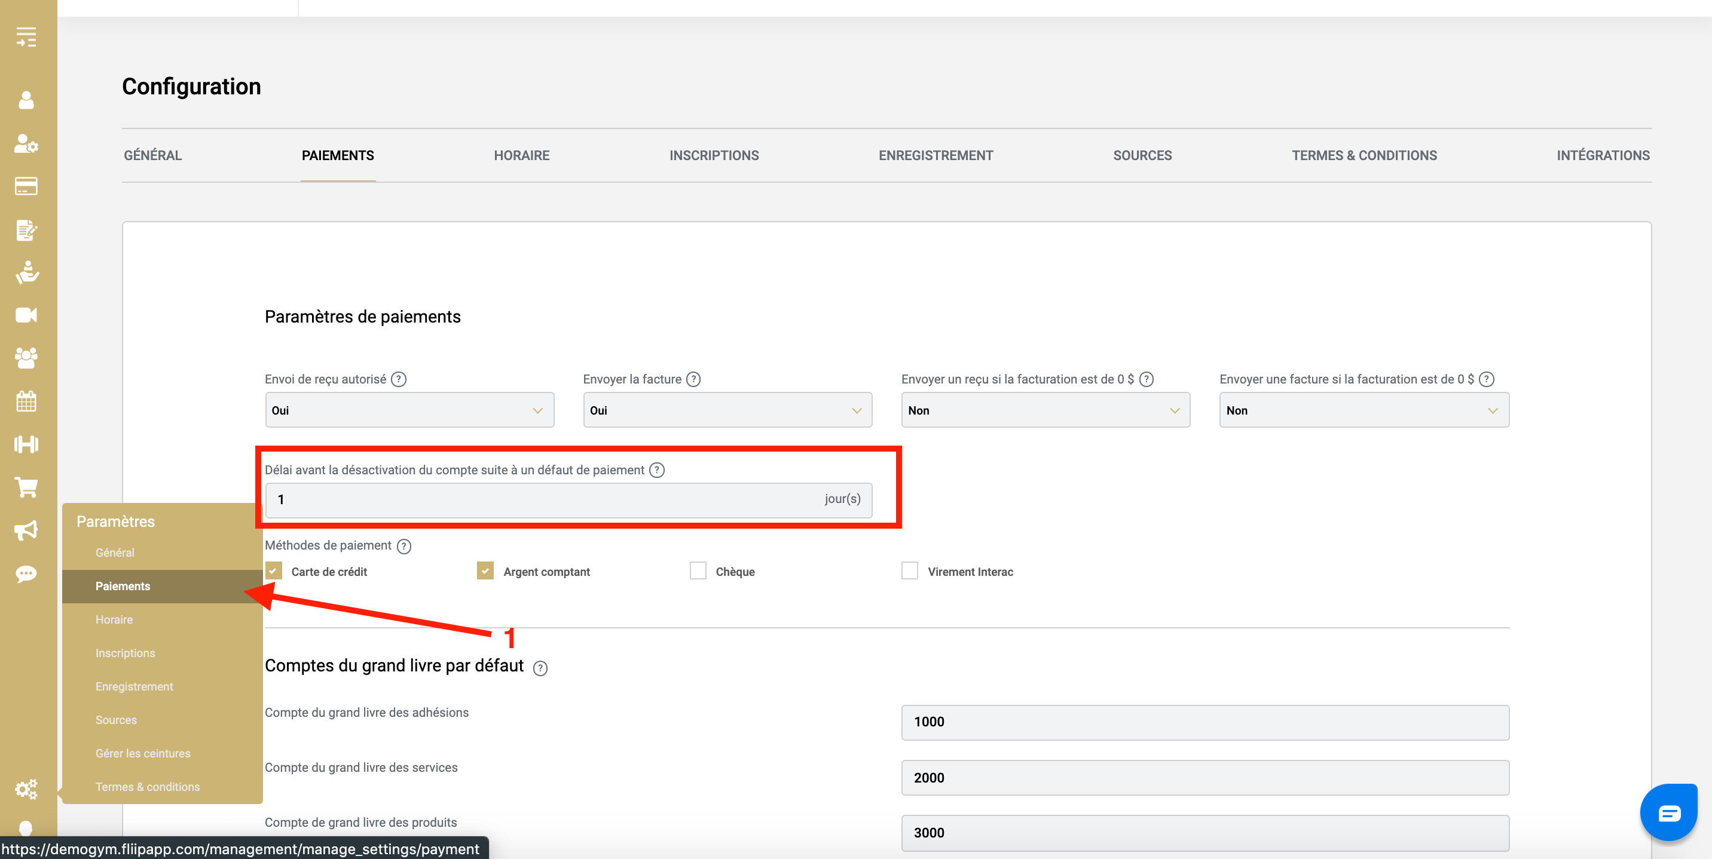Expand the sidebar menu toggle icon
The image size is (1712, 859).
coord(26,37)
